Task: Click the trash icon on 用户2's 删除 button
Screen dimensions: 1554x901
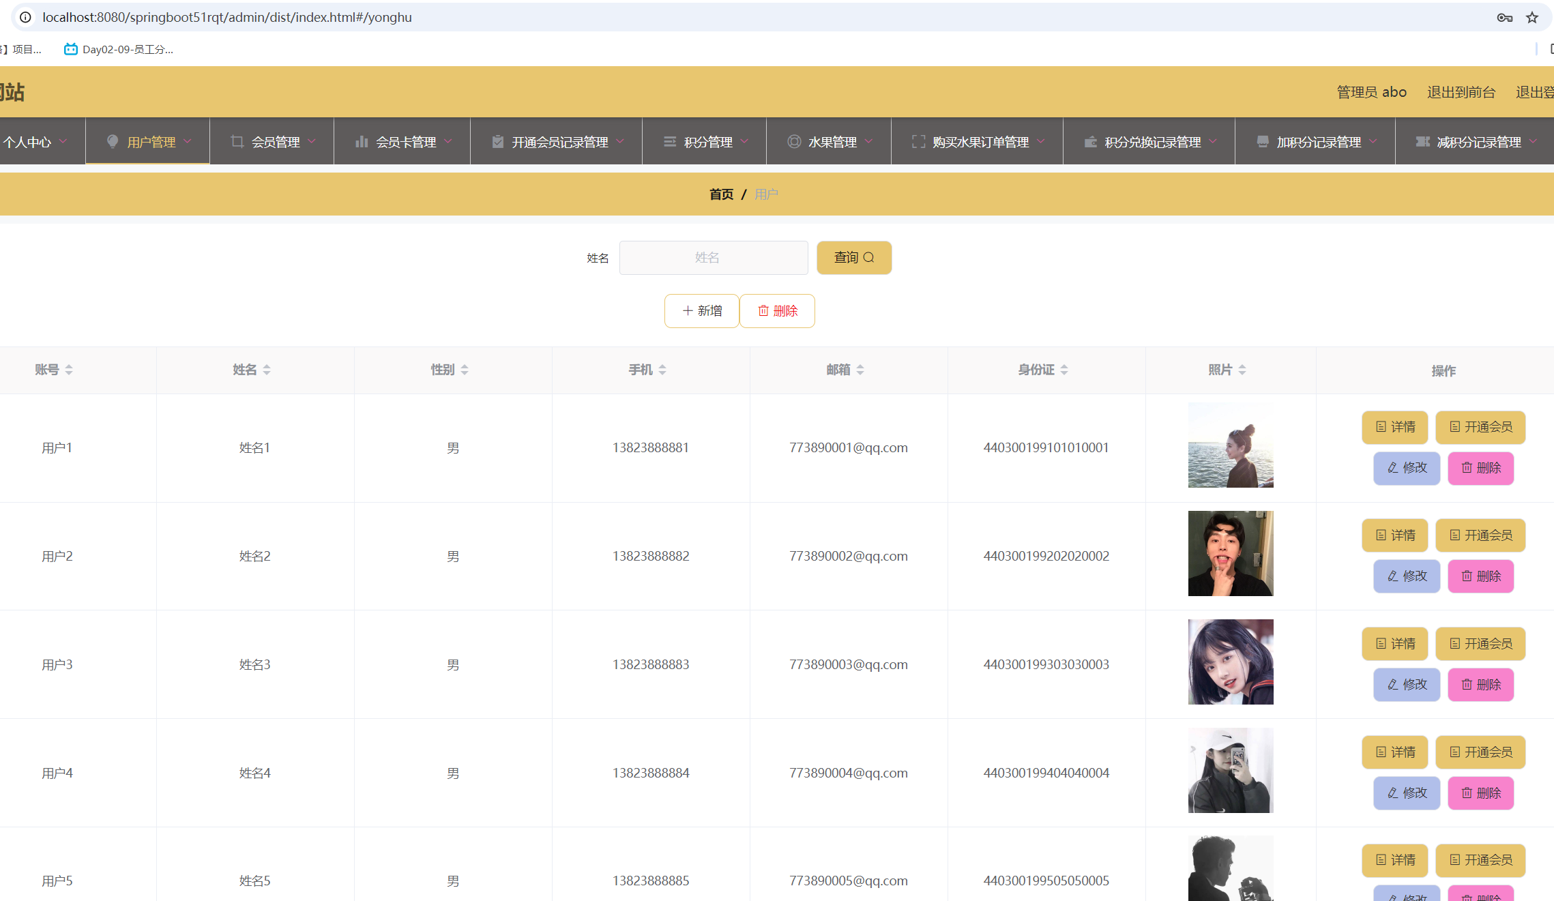Action: [1466, 576]
